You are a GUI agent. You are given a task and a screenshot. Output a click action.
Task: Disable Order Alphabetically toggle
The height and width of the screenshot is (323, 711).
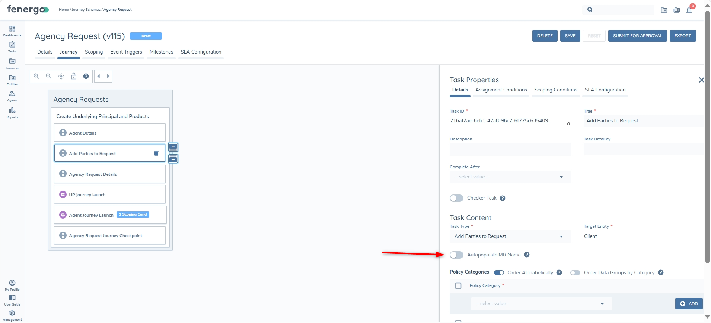[x=499, y=272]
